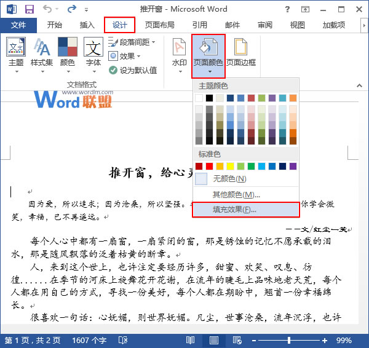
Task: Open the File (文件) tab
Action: point(18,25)
